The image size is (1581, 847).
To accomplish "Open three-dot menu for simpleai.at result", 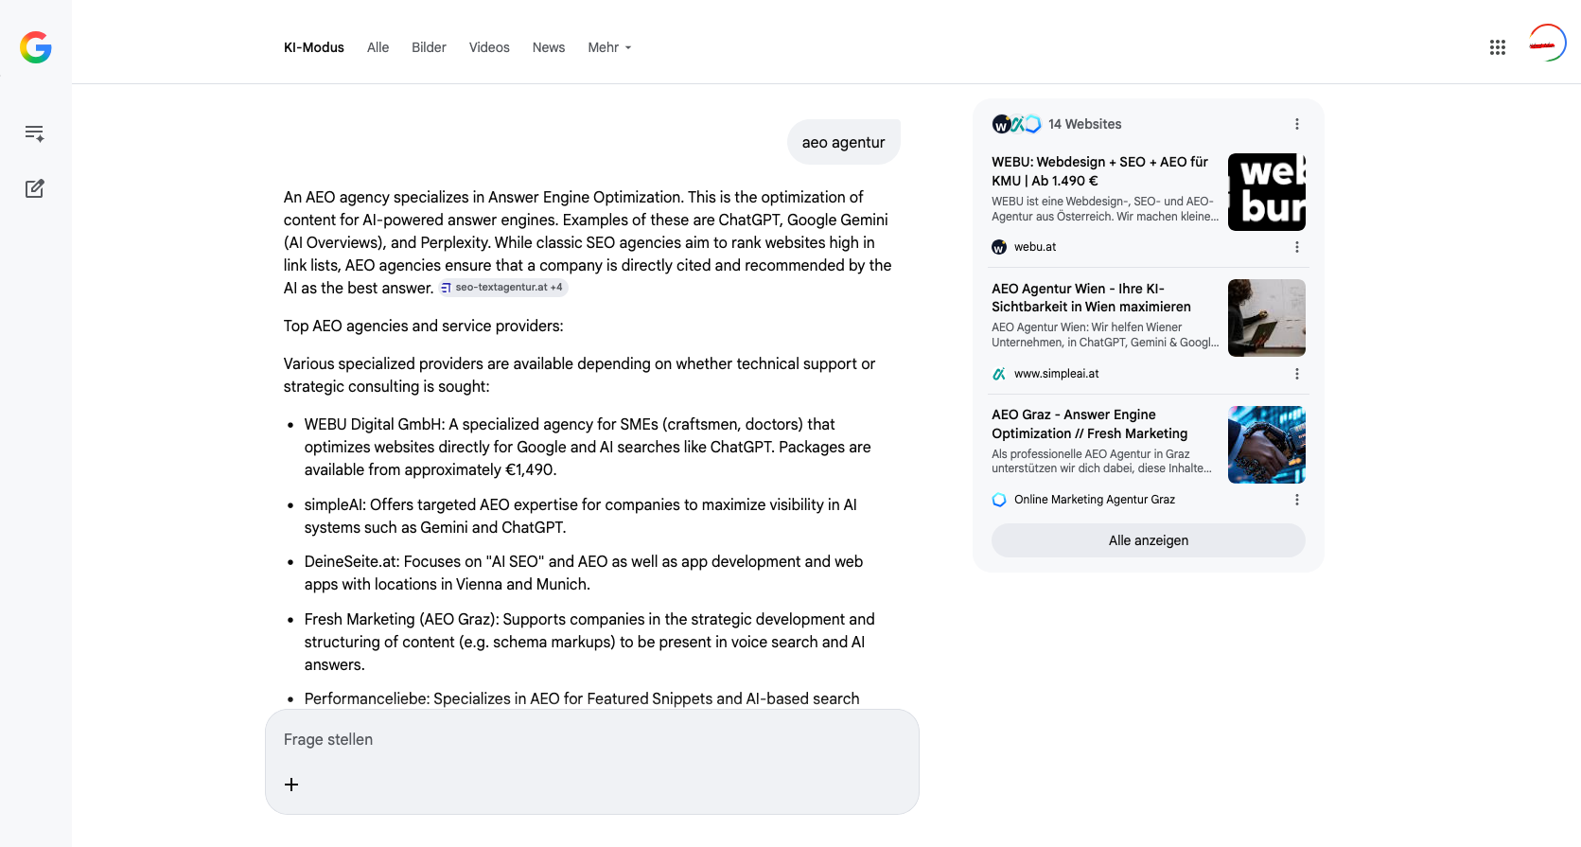I will 1296,374.
